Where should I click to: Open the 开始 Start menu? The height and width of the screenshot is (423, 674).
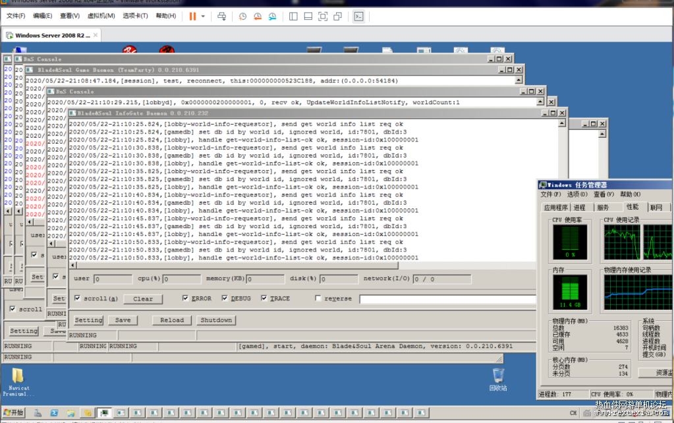click(13, 412)
